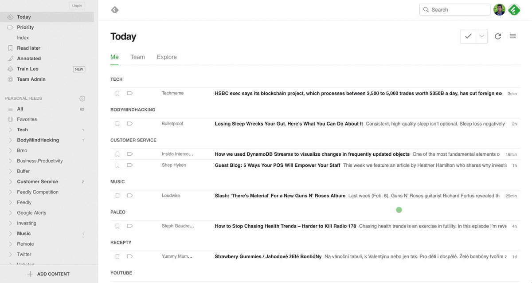The width and height of the screenshot is (532, 283).
Task: Switch to the Me tab
Action: pyautogui.click(x=114, y=57)
